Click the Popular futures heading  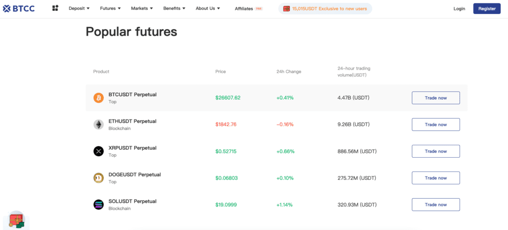(131, 32)
